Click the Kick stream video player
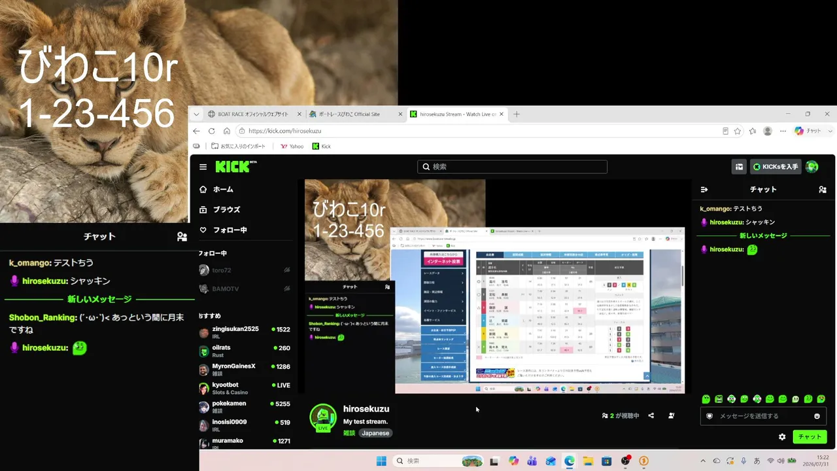The height and width of the screenshot is (471, 837). tap(495, 287)
